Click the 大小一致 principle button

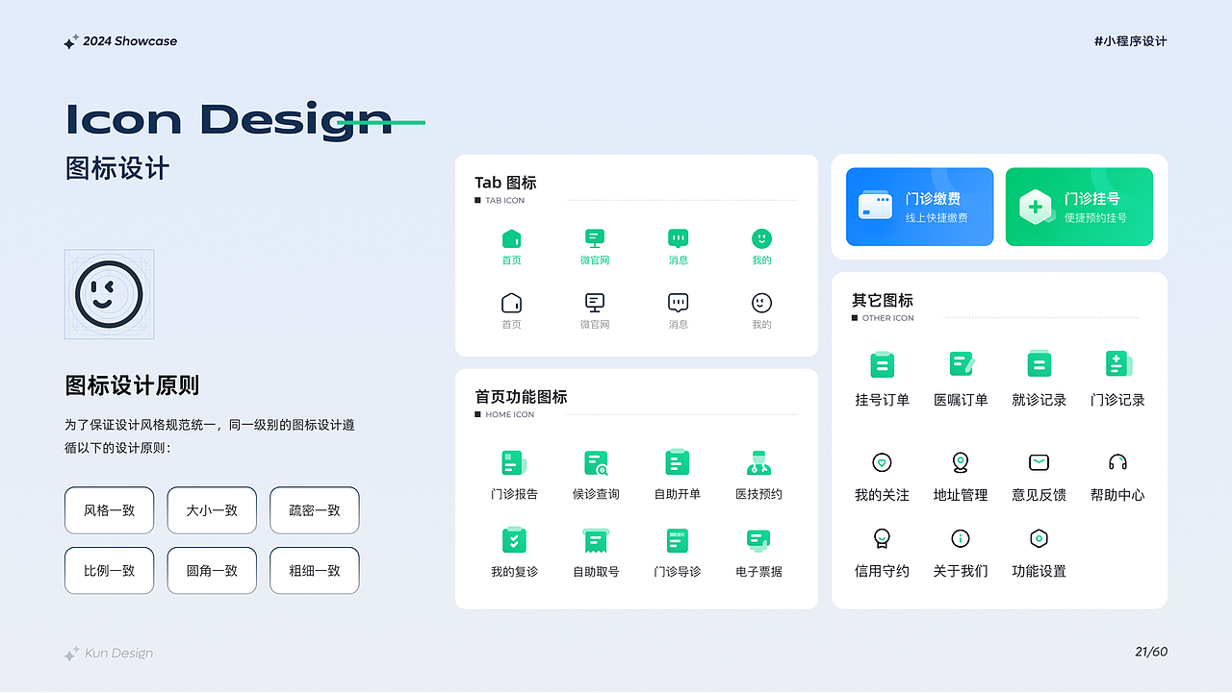(x=212, y=510)
